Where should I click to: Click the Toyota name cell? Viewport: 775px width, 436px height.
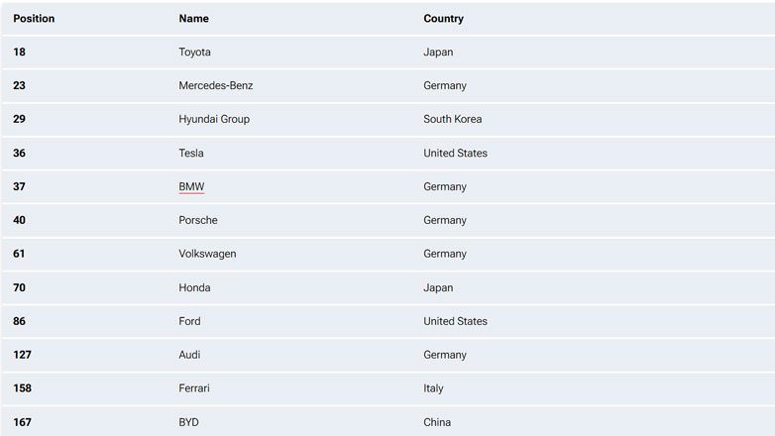click(x=194, y=53)
